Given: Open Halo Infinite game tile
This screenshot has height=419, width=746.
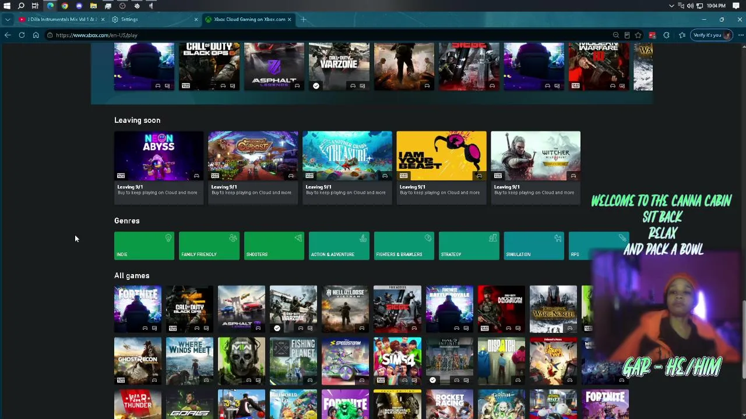Looking at the screenshot, I should [449, 361].
